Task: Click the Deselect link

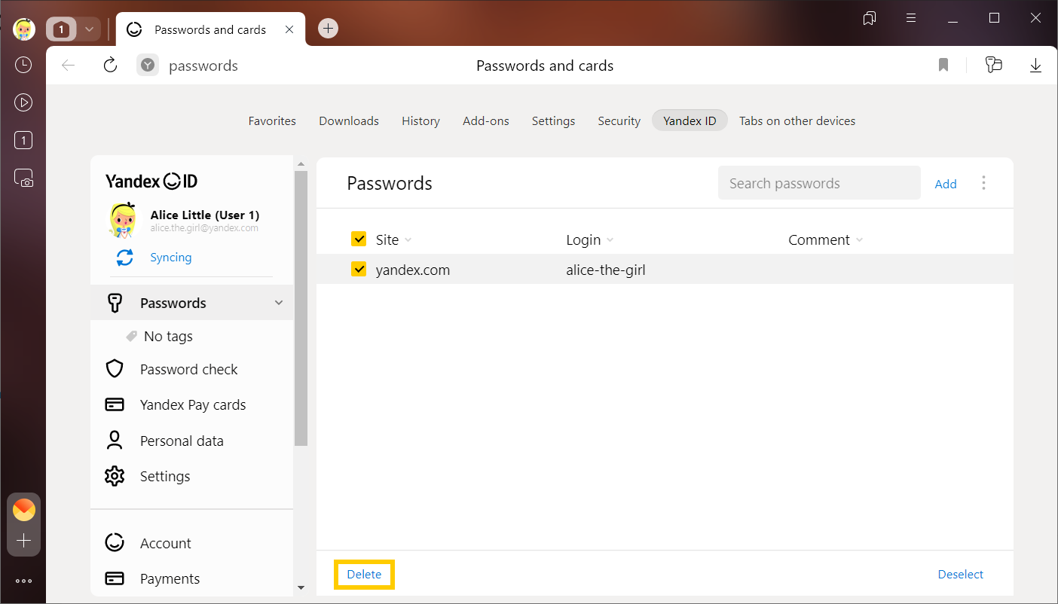Action: (x=960, y=574)
